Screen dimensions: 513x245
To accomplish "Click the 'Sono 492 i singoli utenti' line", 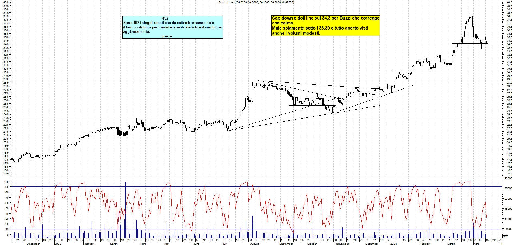I will tap(169, 23).
